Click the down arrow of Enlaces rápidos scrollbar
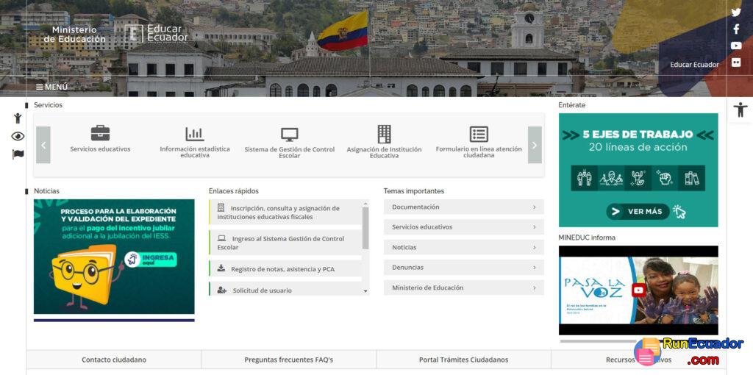Screen dimensions: 753x375 click(x=365, y=291)
